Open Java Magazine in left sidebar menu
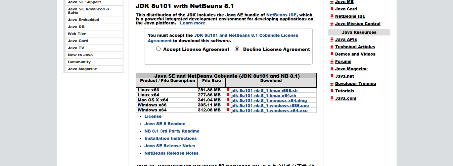The image size is (453, 166). click(x=82, y=69)
